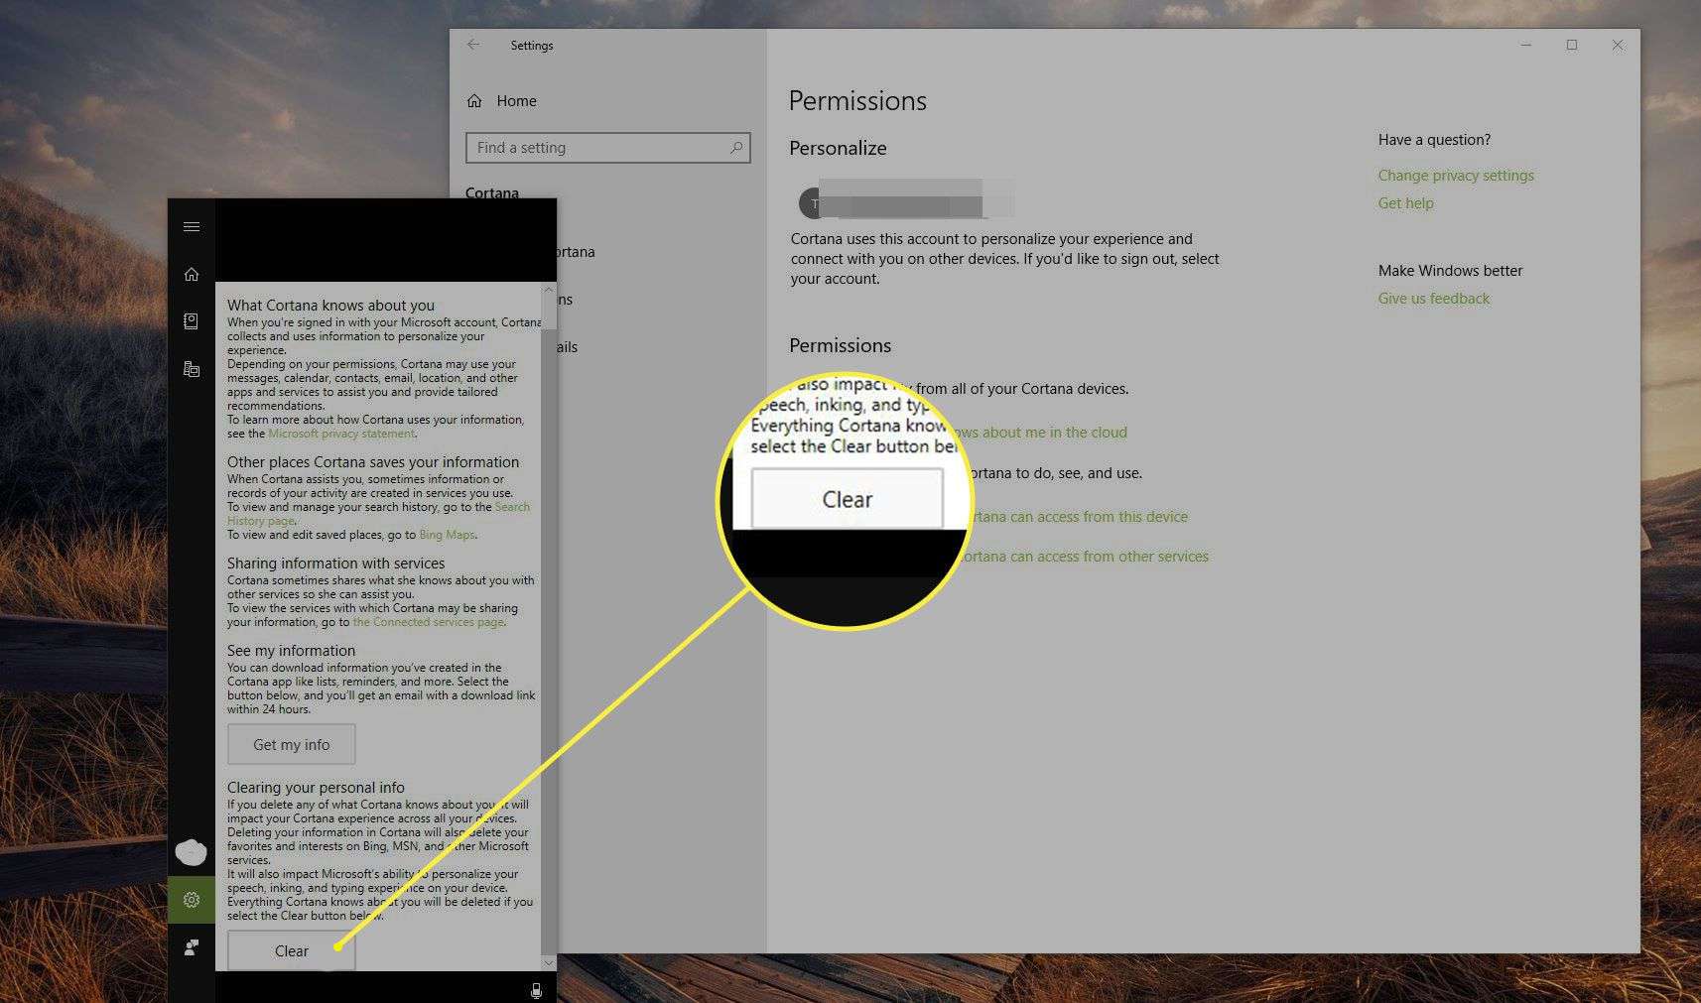1701x1003 pixels.
Task: Click the Find a setting search box
Action: click(607, 148)
